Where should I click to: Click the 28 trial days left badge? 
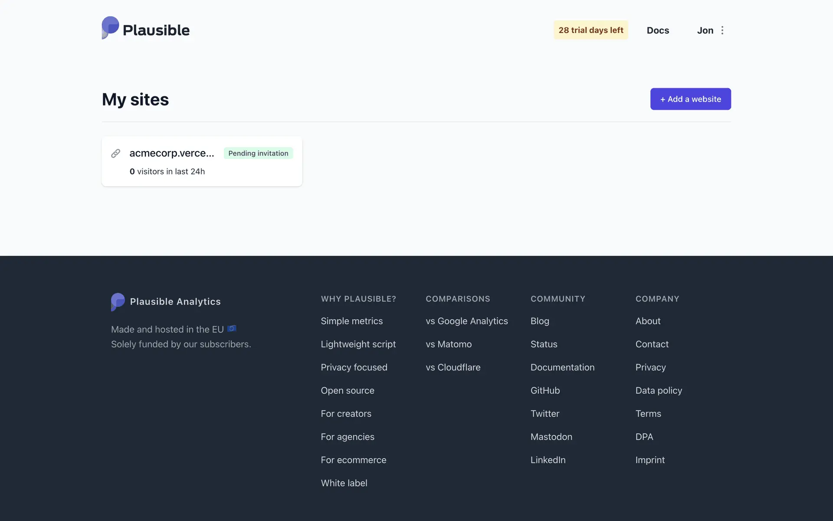pyautogui.click(x=590, y=30)
